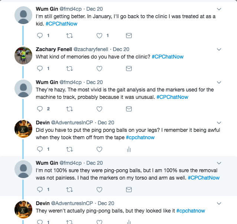Click the lowercase #cpchatnow hashtag in Devin's last tweet
Screen dimensions: 237x224
191,211
